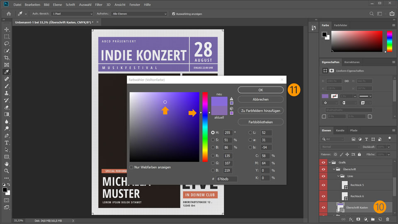Image resolution: width=398 pixels, height=224 pixels.
Task: Select the Pen tool
Action: (7, 136)
